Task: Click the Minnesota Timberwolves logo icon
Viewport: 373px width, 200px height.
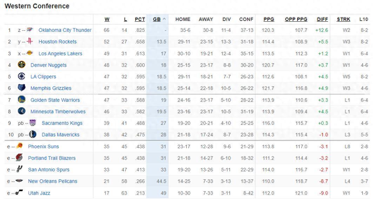Action: [22, 112]
